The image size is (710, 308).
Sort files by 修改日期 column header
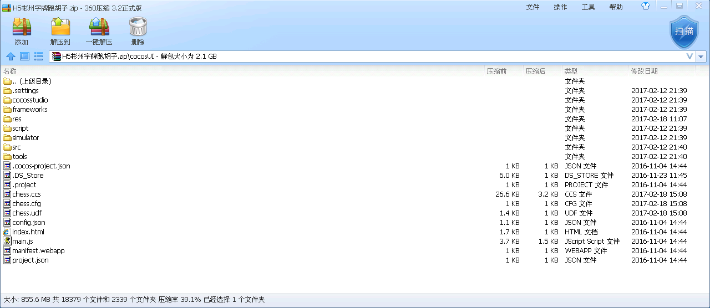coord(644,71)
